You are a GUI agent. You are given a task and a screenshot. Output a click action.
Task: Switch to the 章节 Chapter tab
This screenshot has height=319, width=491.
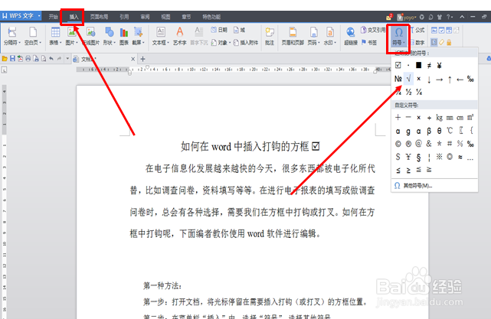pyautogui.click(x=186, y=17)
